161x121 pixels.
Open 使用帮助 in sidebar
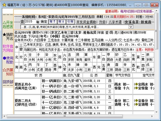(x=8, y=60)
